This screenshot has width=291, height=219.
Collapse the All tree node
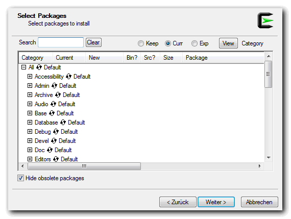pos(23,67)
